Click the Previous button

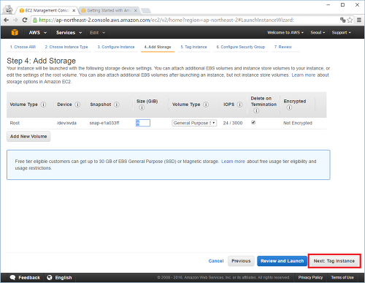tap(241, 261)
